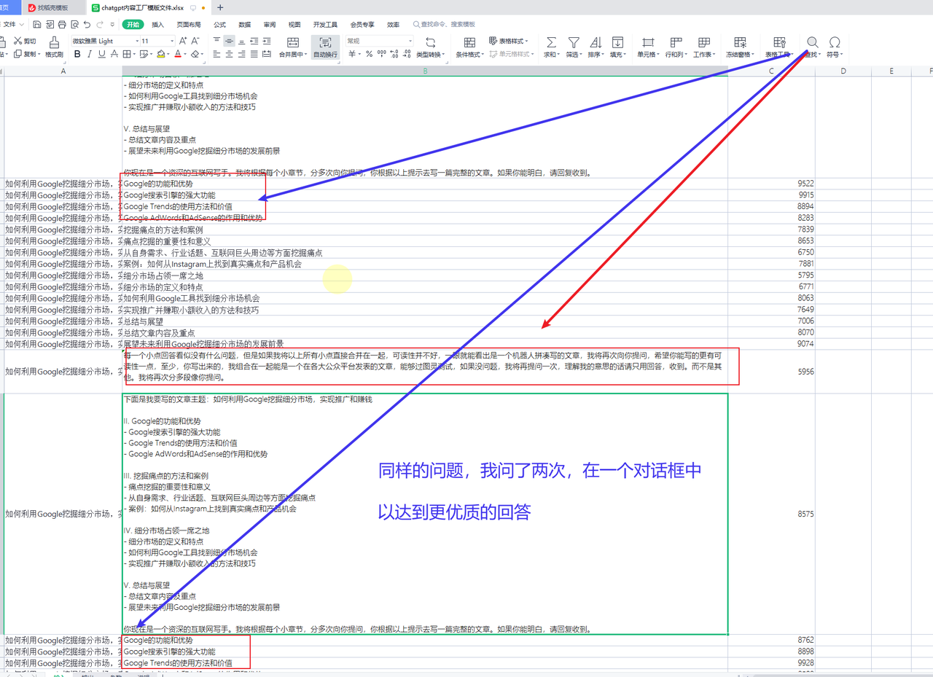Open the 行和列 rows and columns dropdown
This screenshot has width=933, height=677.
tap(676, 48)
